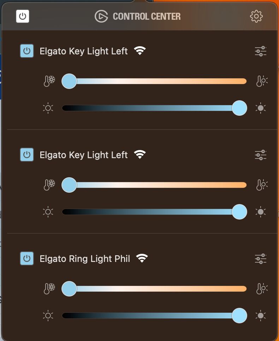Select the Elgato Ring Light Phil device name
The image size is (279, 341).
[x=85, y=258]
